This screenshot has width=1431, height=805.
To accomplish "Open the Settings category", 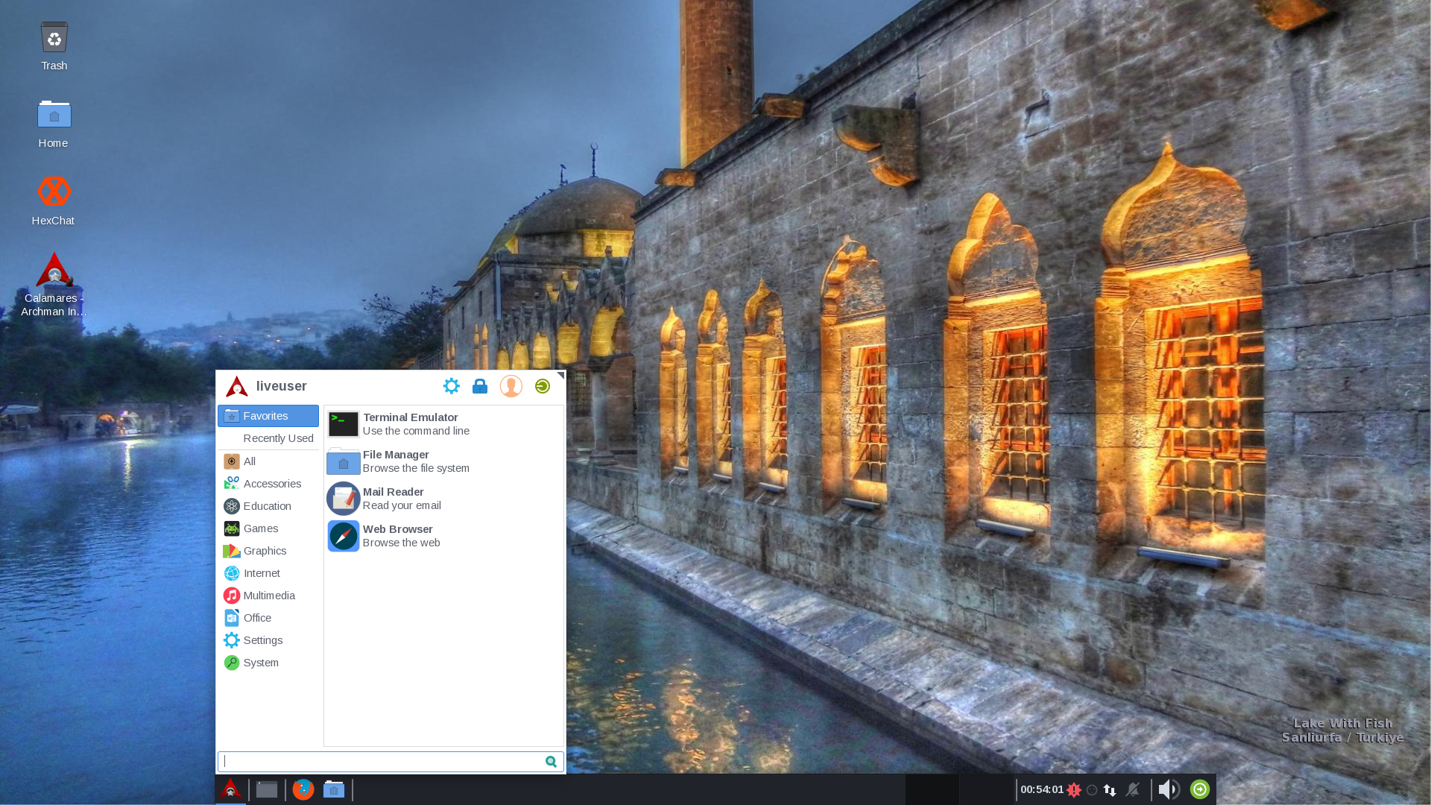I will pos(268,640).
